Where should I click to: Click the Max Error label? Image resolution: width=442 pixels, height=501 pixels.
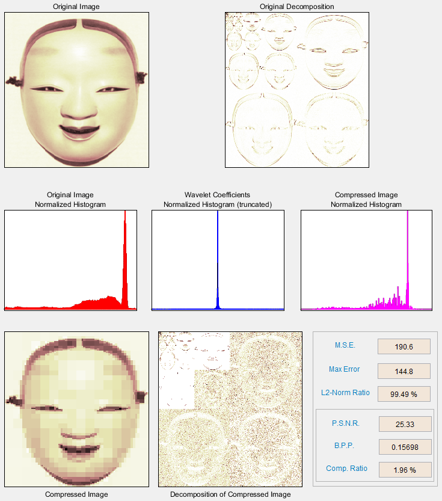[344, 369]
